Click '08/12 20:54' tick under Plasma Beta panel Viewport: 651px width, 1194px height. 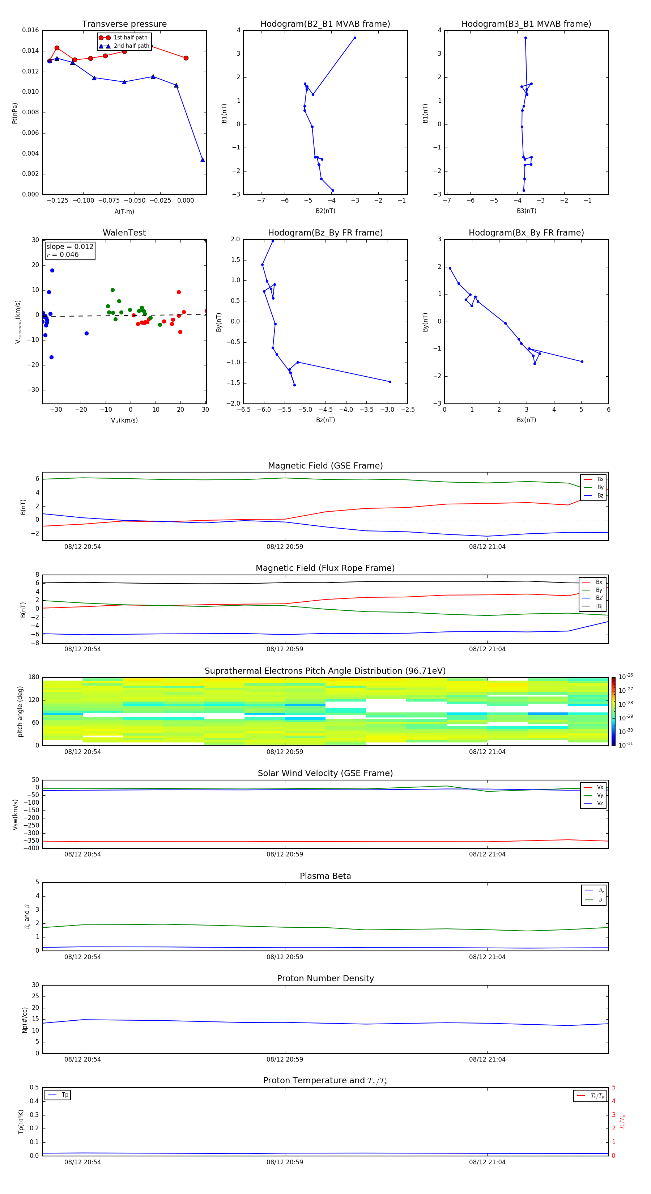pos(82,957)
